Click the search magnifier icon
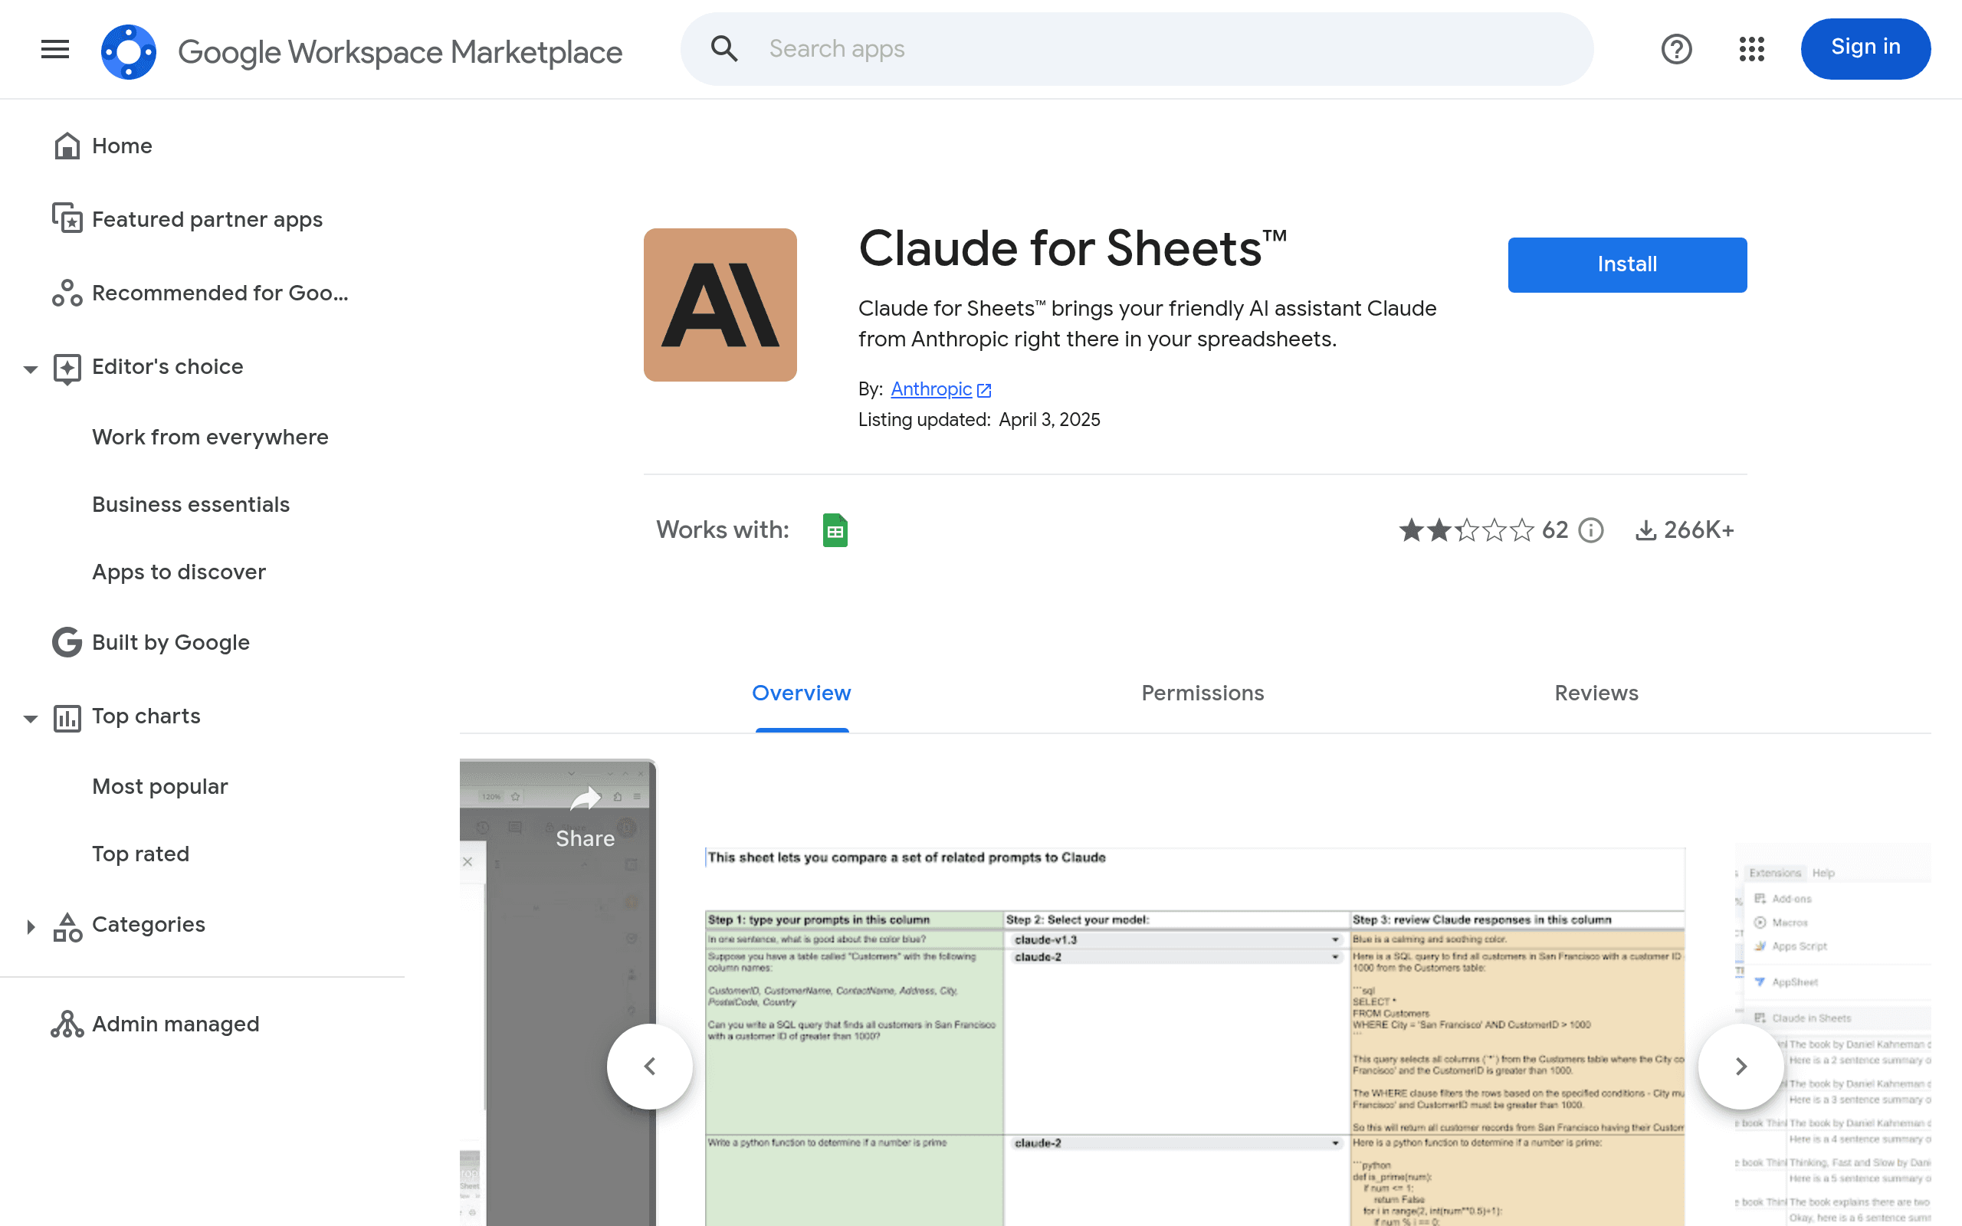This screenshot has width=1962, height=1226. click(x=724, y=48)
